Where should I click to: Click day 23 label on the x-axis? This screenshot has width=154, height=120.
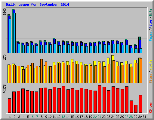pos(108,117)
